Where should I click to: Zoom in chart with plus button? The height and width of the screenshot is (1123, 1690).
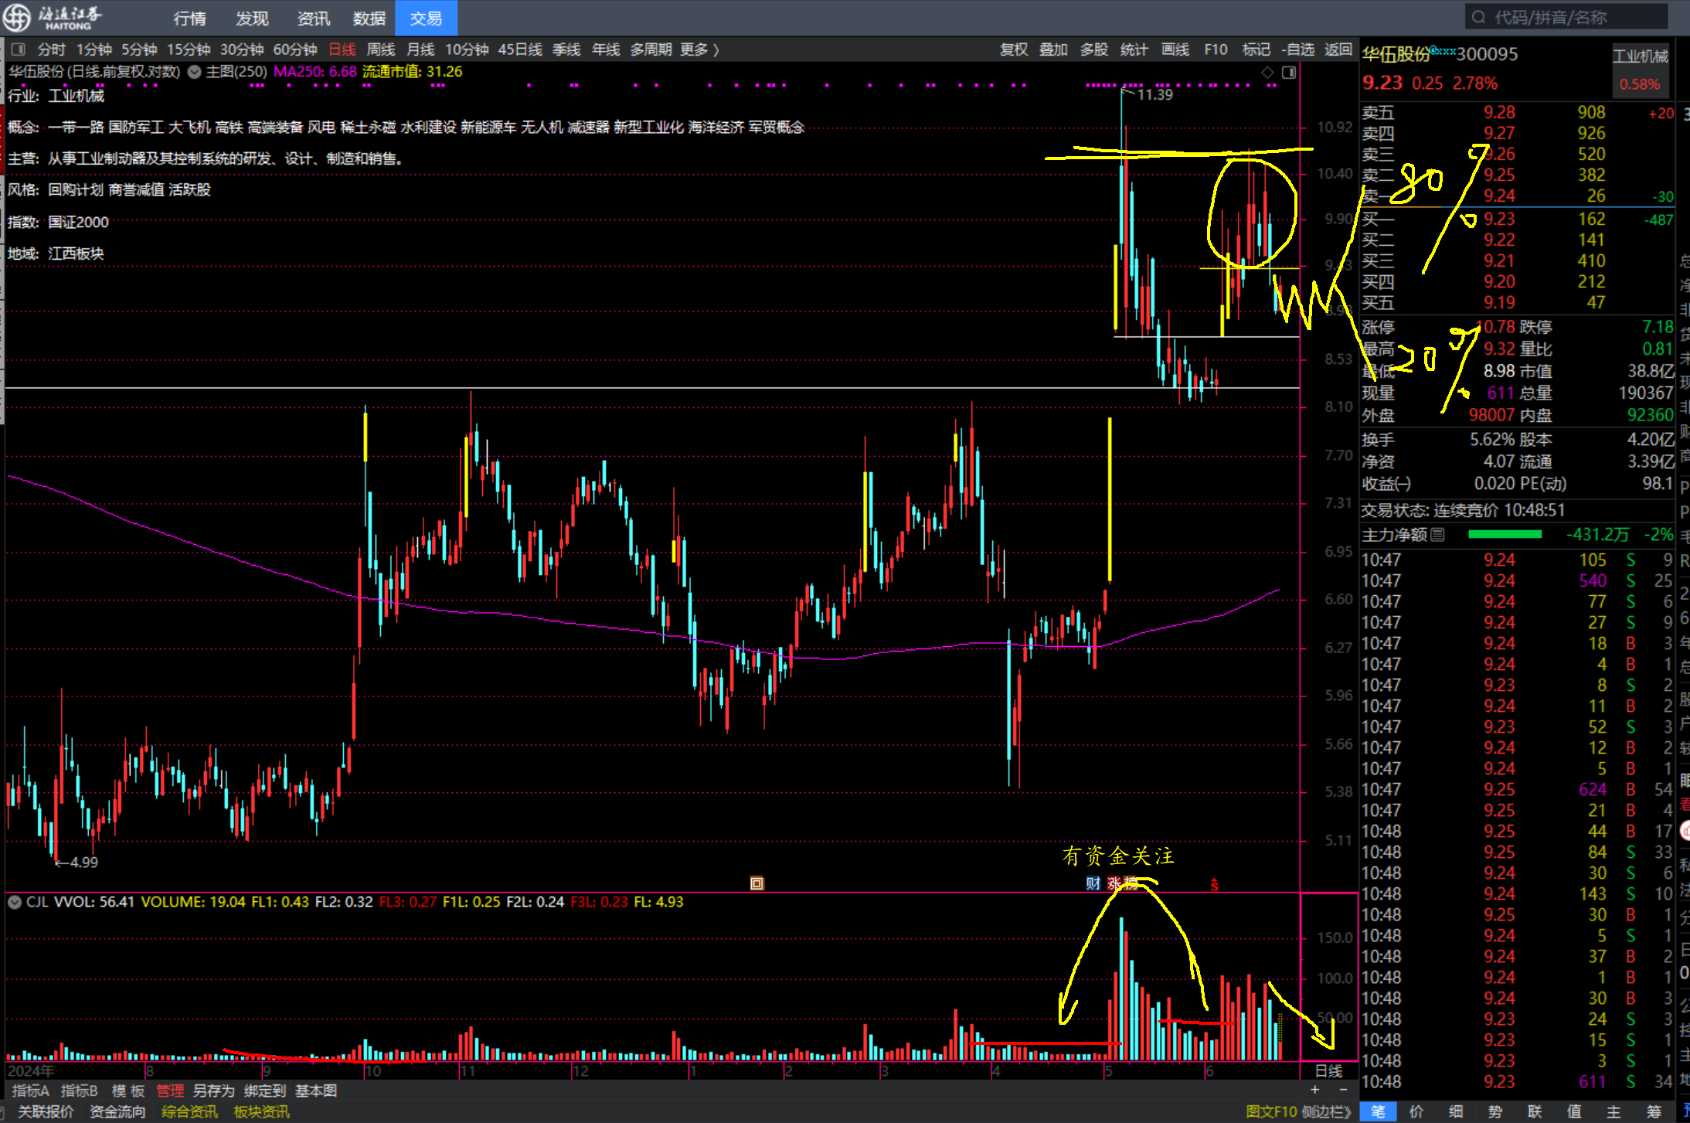1314,1090
